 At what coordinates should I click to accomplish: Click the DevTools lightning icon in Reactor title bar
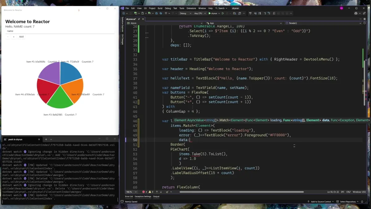[x=79, y=10]
